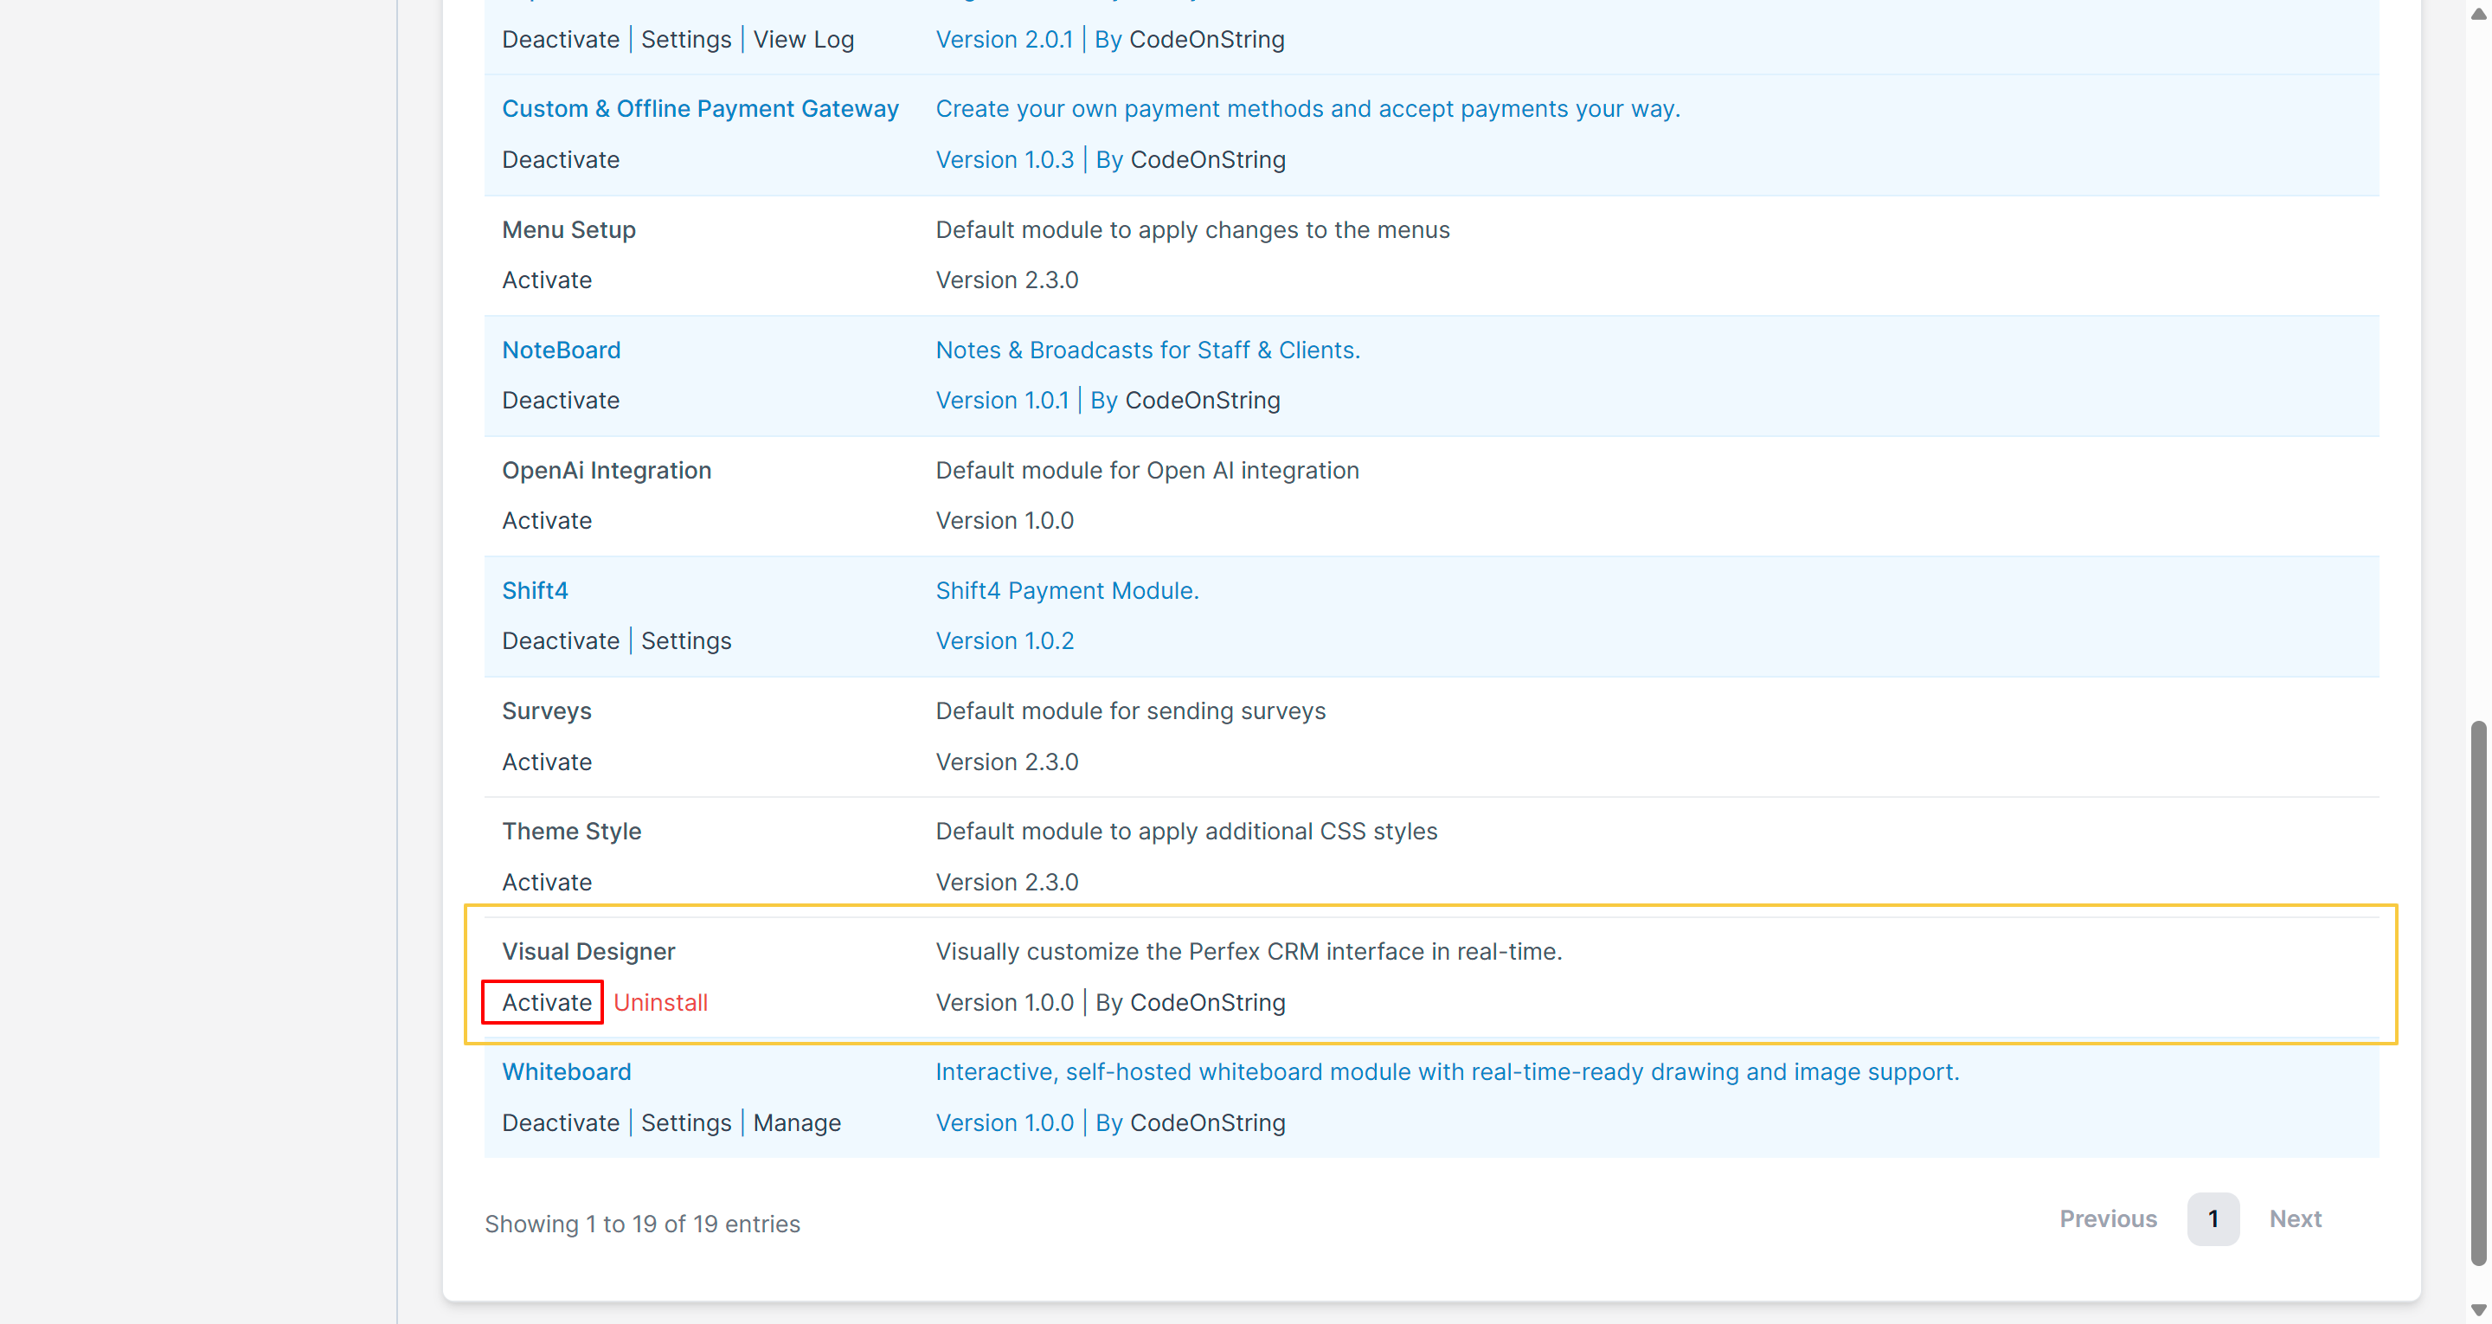Click View Log link at top
2492x1324 pixels.
(803, 39)
